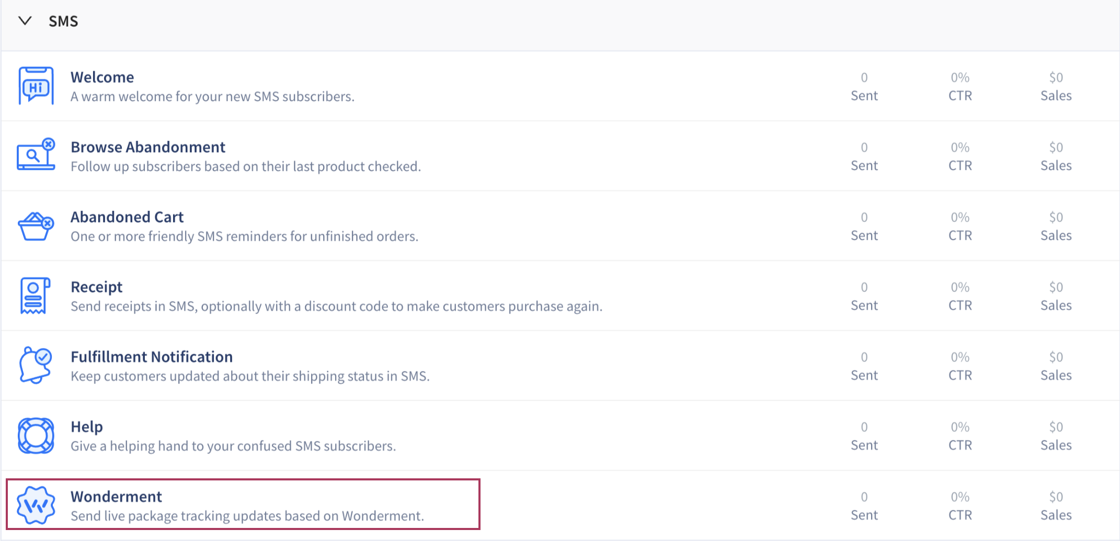
Task: Open the Welcome automation
Action: 102,77
